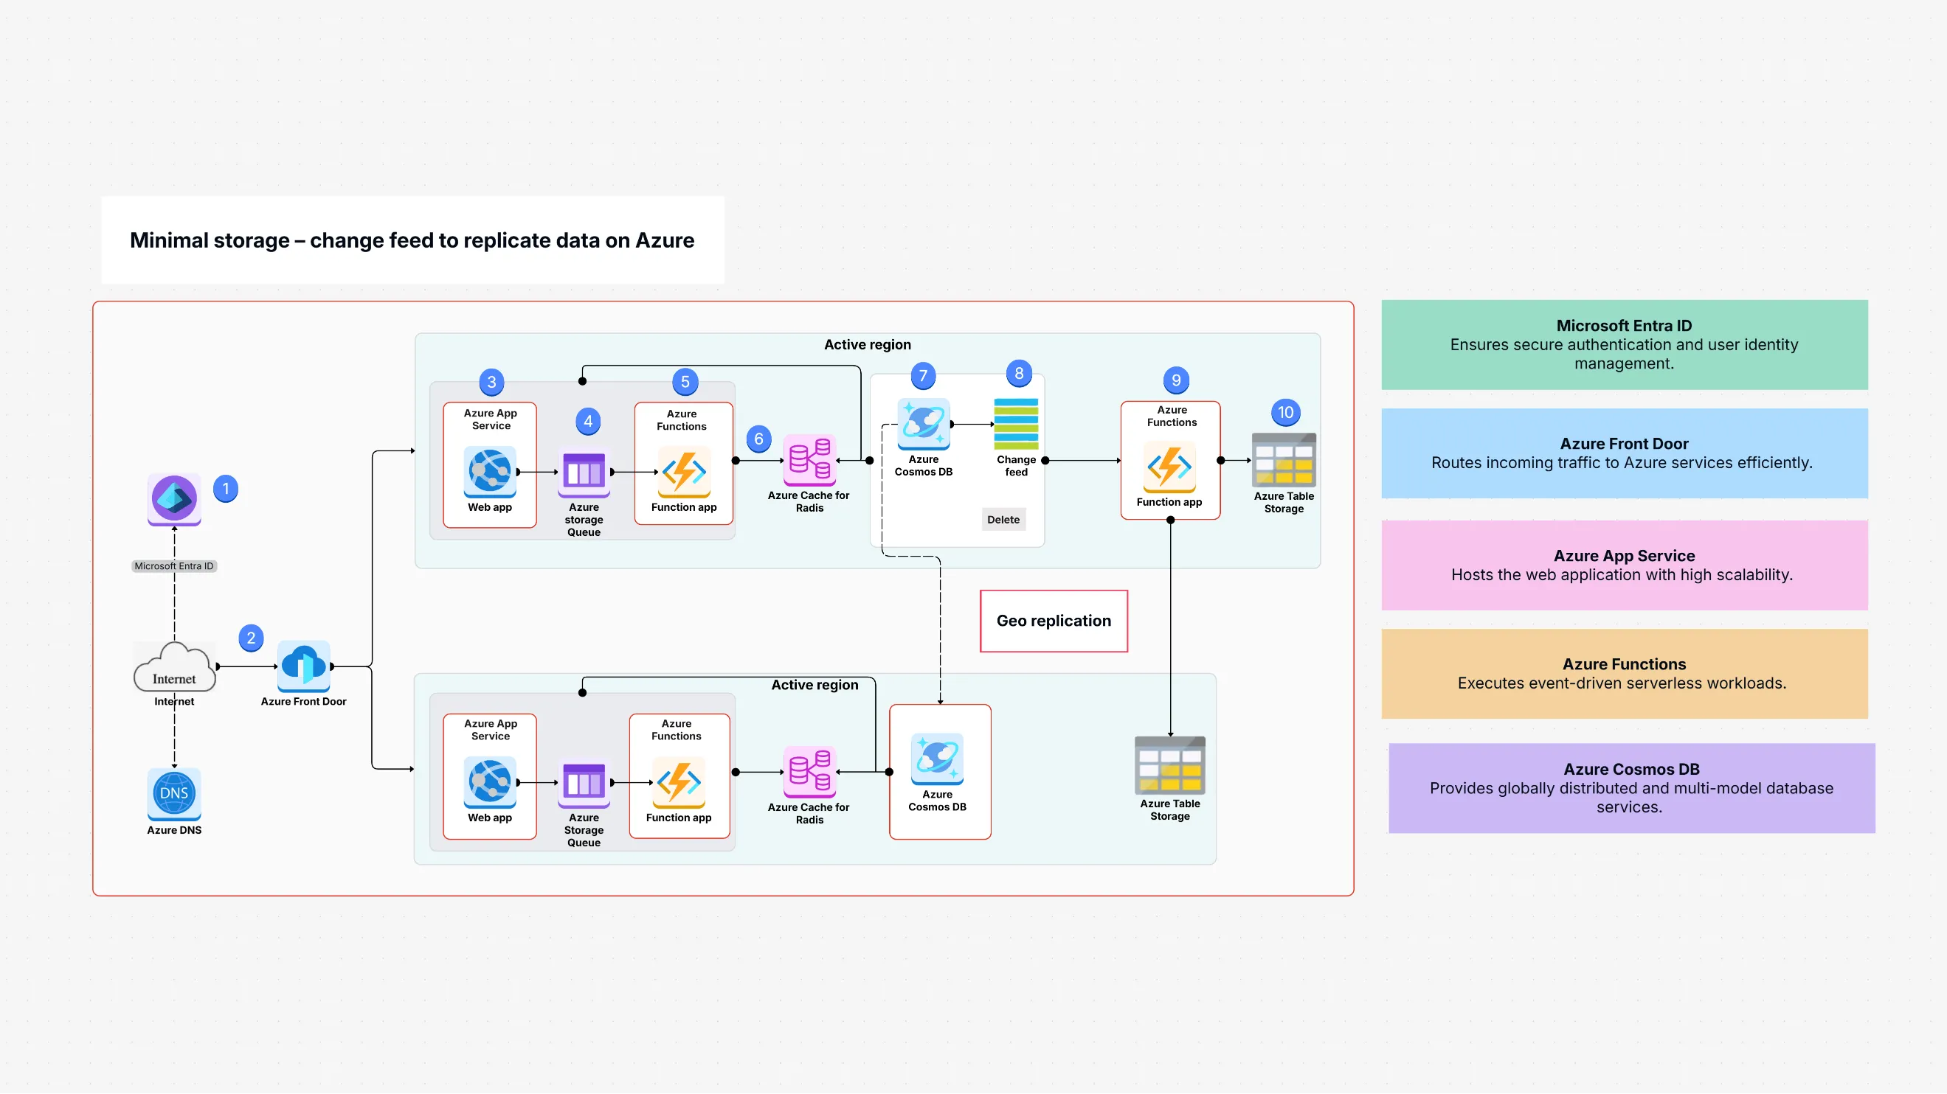
Task: Select the numbered badge 2 near Azure Front Door
Action: tap(250, 638)
